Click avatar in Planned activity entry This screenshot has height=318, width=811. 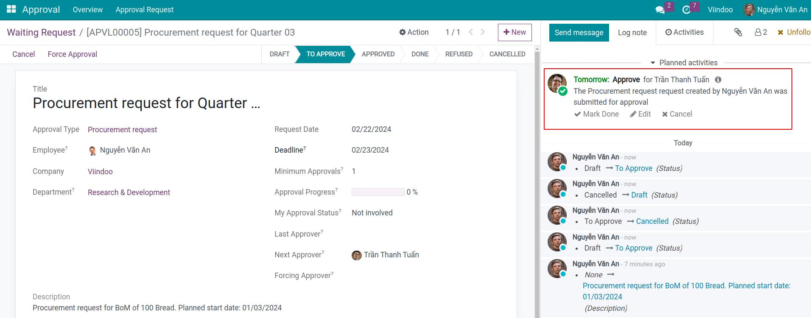pos(557,84)
